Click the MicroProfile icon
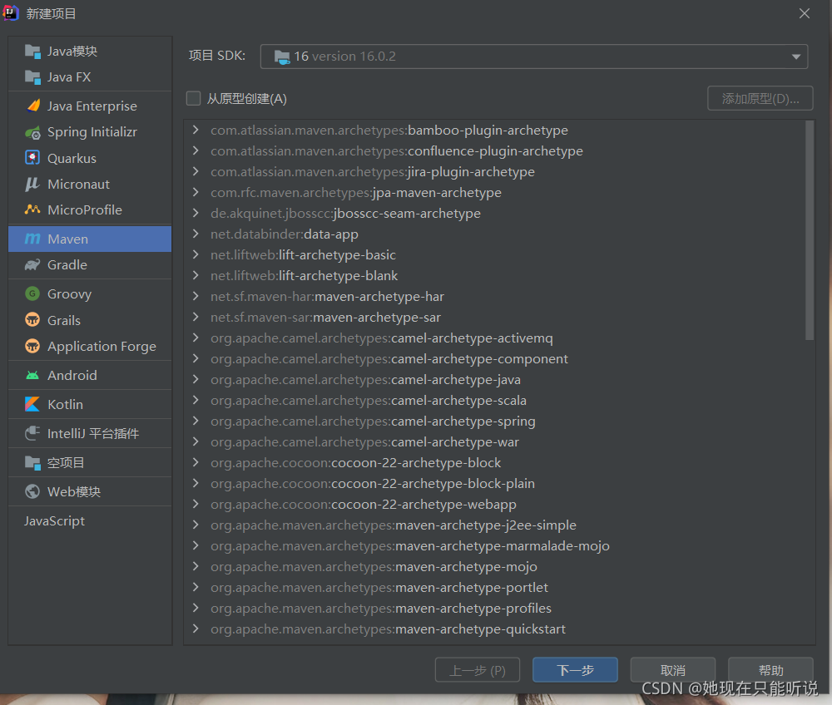 (32, 210)
